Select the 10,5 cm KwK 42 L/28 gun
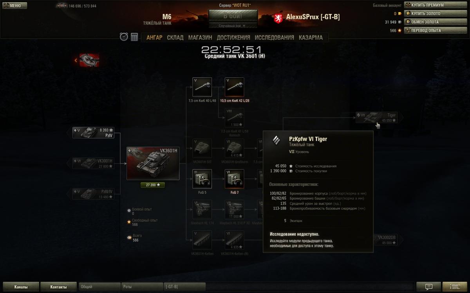The height and width of the screenshot is (293, 470). [x=235, y=87]
